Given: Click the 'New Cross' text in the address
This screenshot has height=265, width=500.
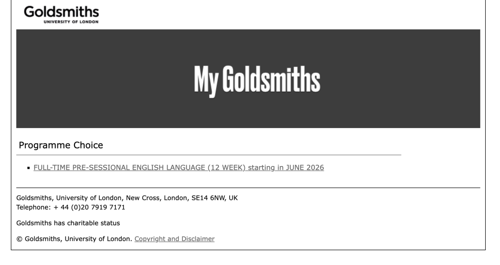Looking at the screenshot, I should click(141, 198).
